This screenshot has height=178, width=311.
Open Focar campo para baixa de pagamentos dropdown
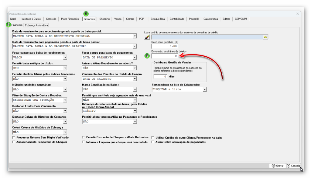pyautogui.click(x=135, y=57)
